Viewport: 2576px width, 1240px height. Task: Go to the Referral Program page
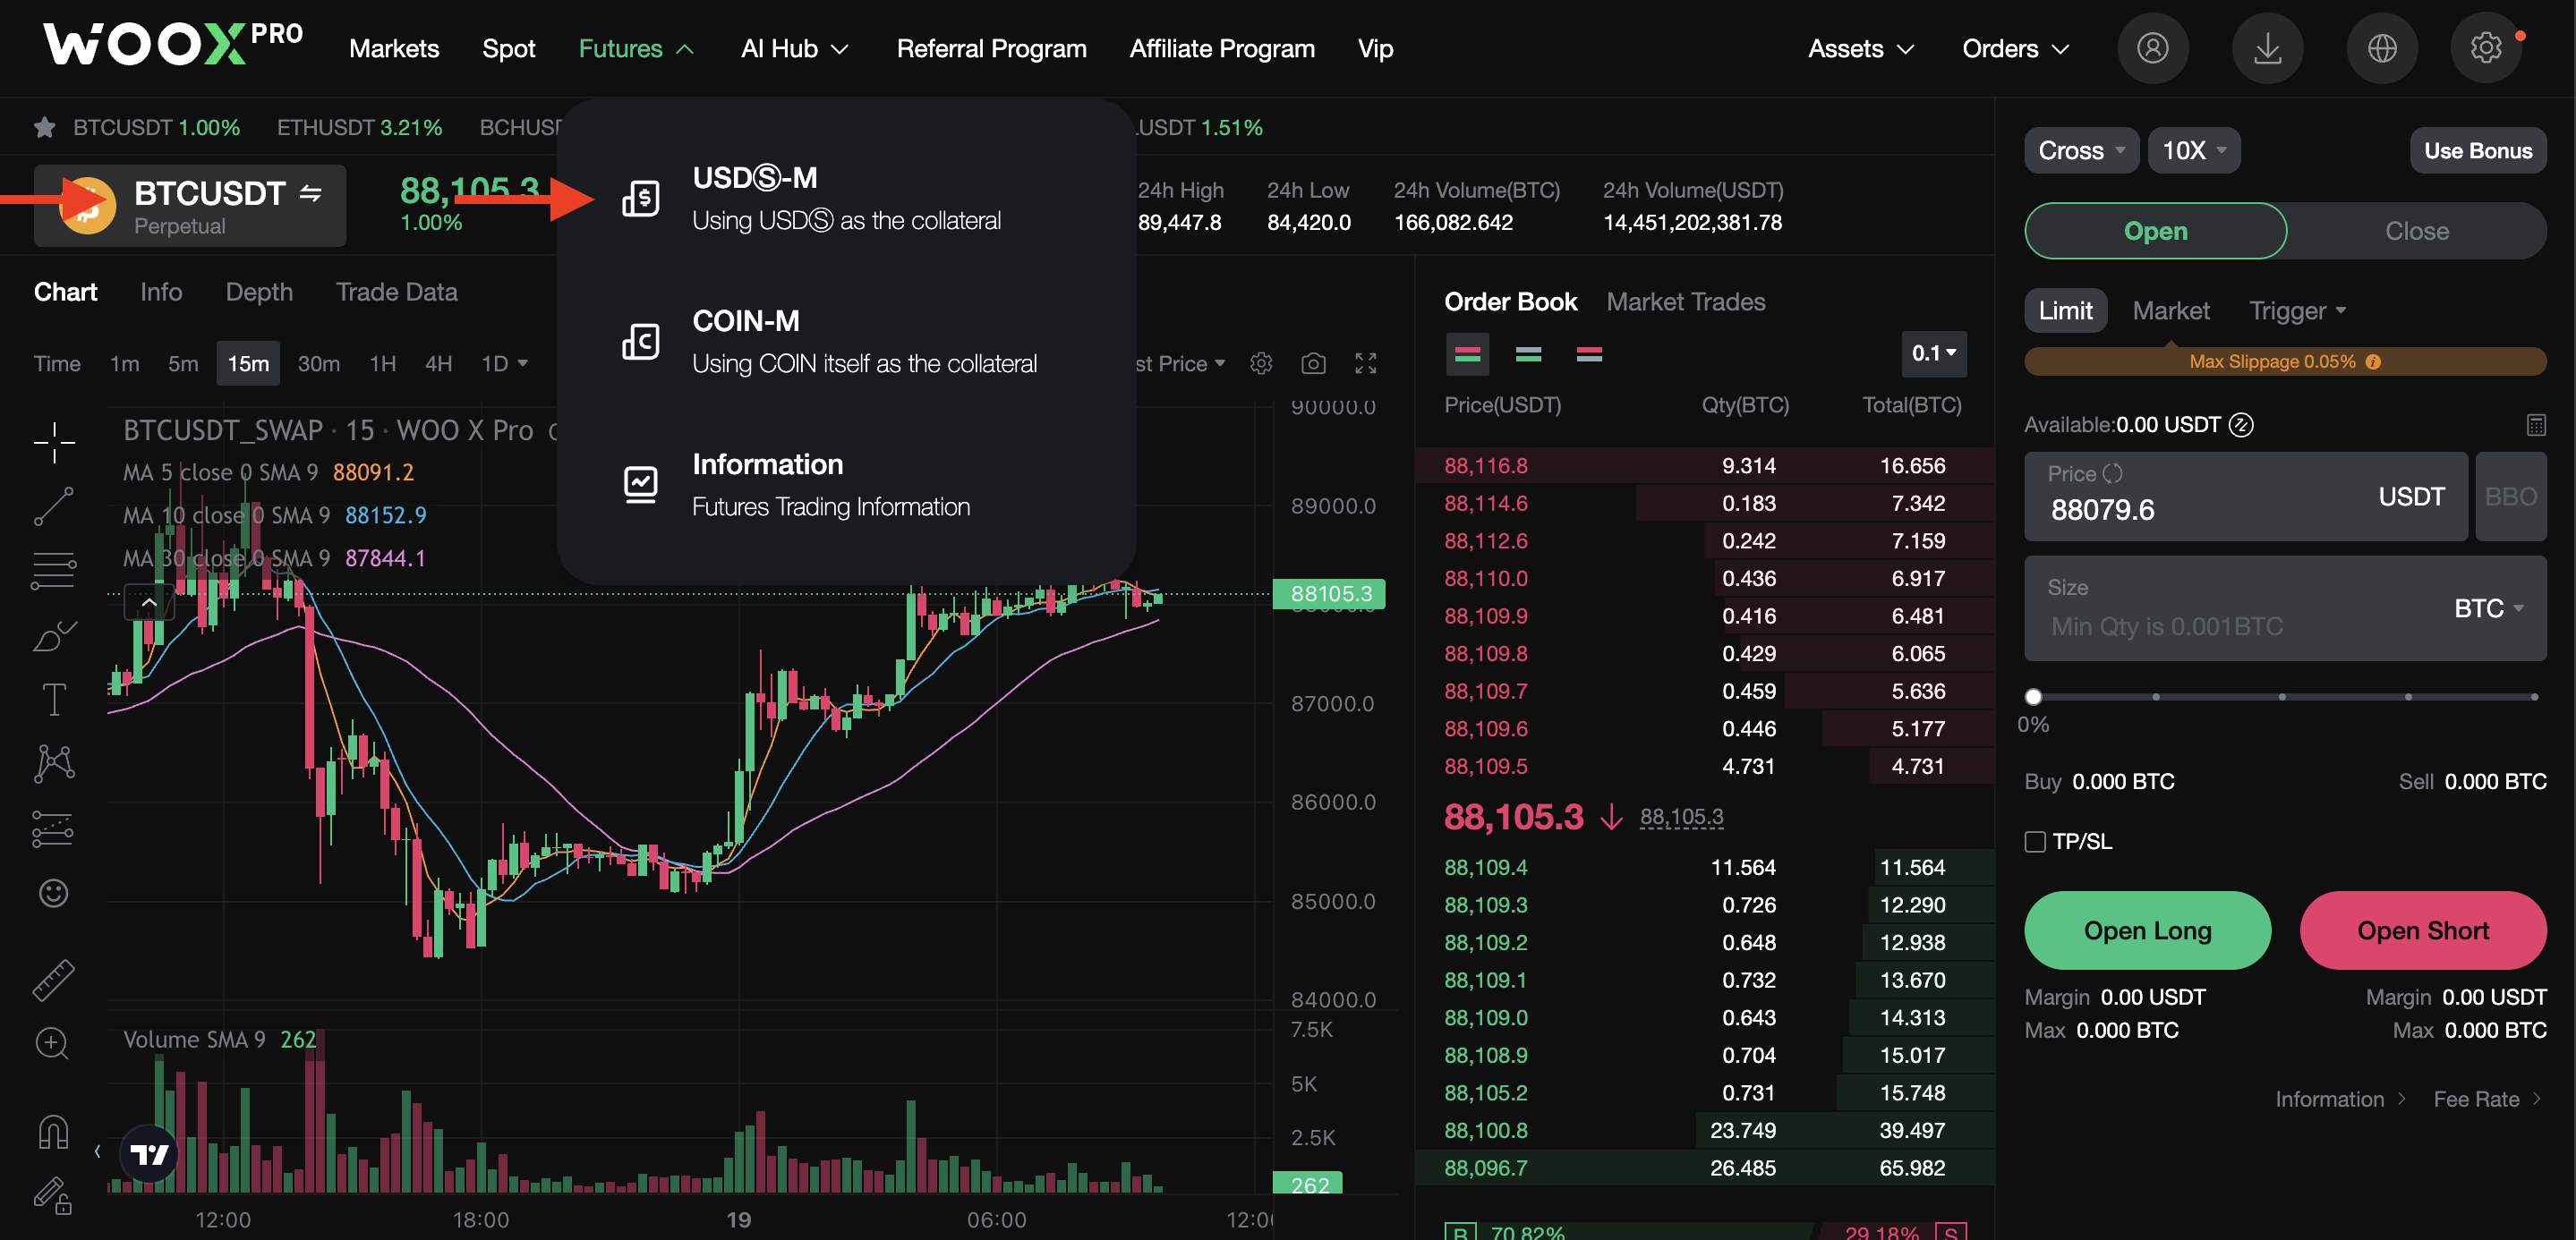pyautogui.click(x=991, y=48)
